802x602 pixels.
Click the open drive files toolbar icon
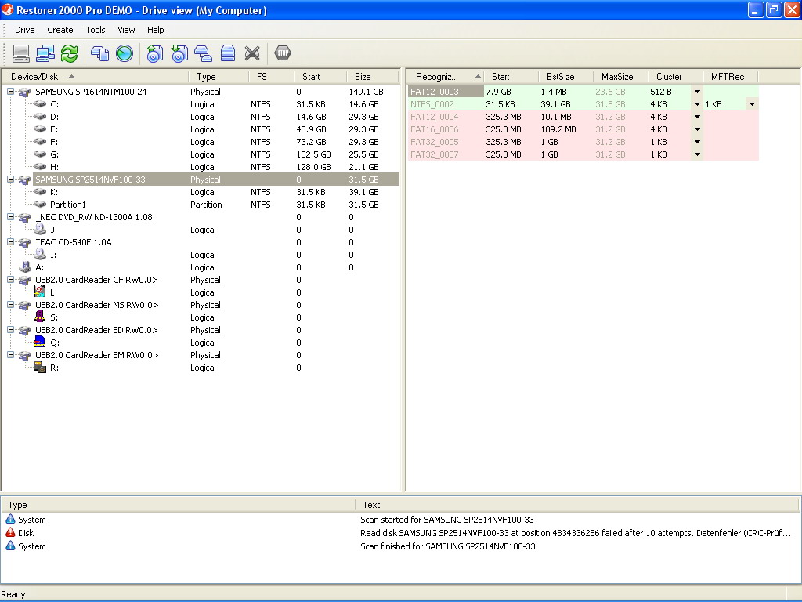(x=99, y=53)
